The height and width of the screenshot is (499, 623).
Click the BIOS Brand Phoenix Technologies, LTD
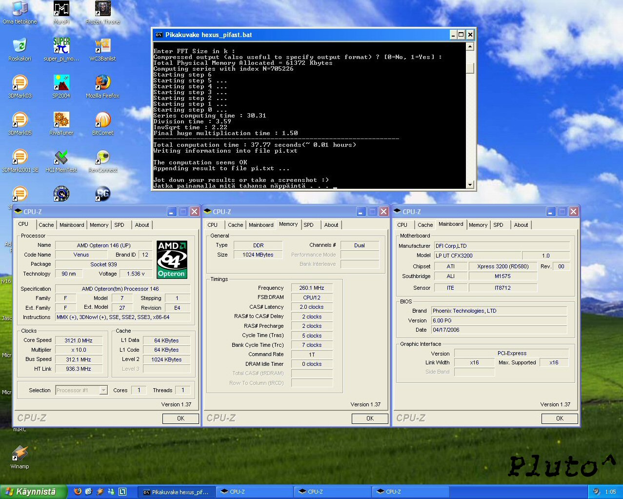499,311
